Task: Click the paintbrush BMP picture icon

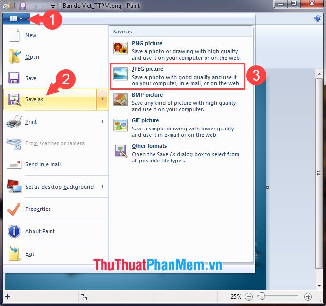Action: point(120,99)
